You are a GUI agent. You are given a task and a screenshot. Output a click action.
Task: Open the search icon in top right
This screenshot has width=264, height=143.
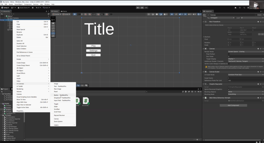coord(244,7)
